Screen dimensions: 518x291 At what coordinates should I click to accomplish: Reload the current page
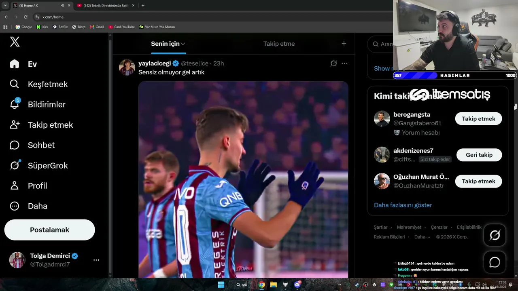tap(25, 17)
